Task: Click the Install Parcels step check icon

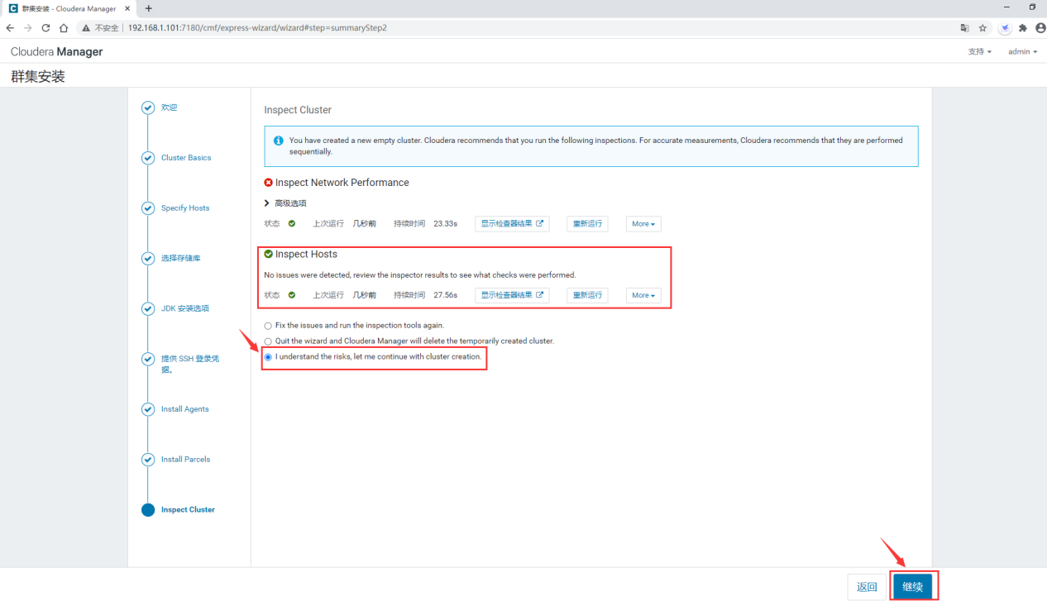Action: point(148,460)
